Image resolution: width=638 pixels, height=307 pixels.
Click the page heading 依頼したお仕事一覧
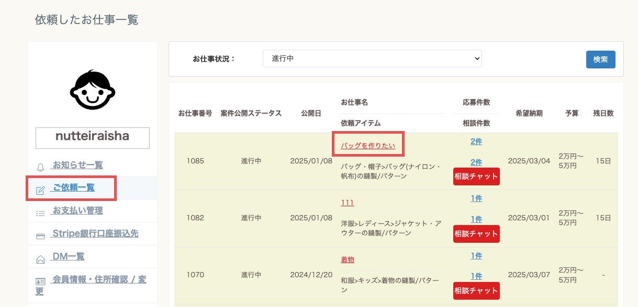click(x=86, y=20)
